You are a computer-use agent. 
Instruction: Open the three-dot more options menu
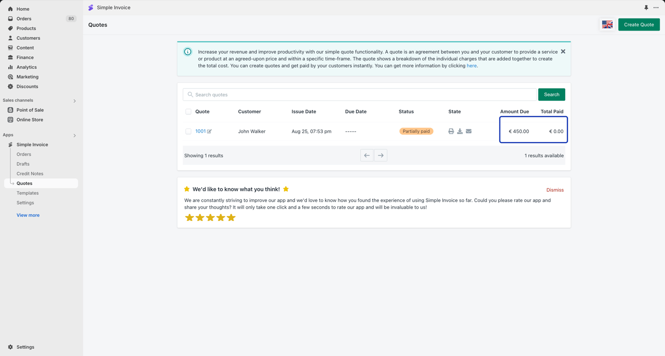(x=656, y=8)
